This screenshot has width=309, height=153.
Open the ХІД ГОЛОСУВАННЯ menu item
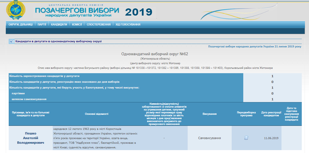128,25
